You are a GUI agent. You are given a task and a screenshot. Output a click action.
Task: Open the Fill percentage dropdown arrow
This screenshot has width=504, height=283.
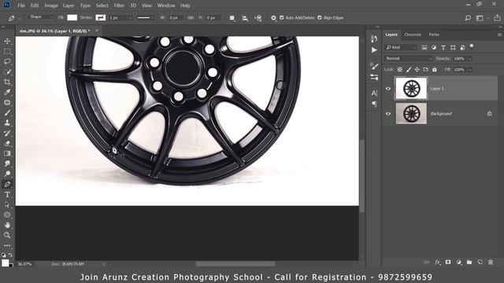point(470,70)
